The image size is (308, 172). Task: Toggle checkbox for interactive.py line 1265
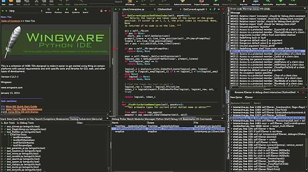pyautogui.click(x=231, y=110)
